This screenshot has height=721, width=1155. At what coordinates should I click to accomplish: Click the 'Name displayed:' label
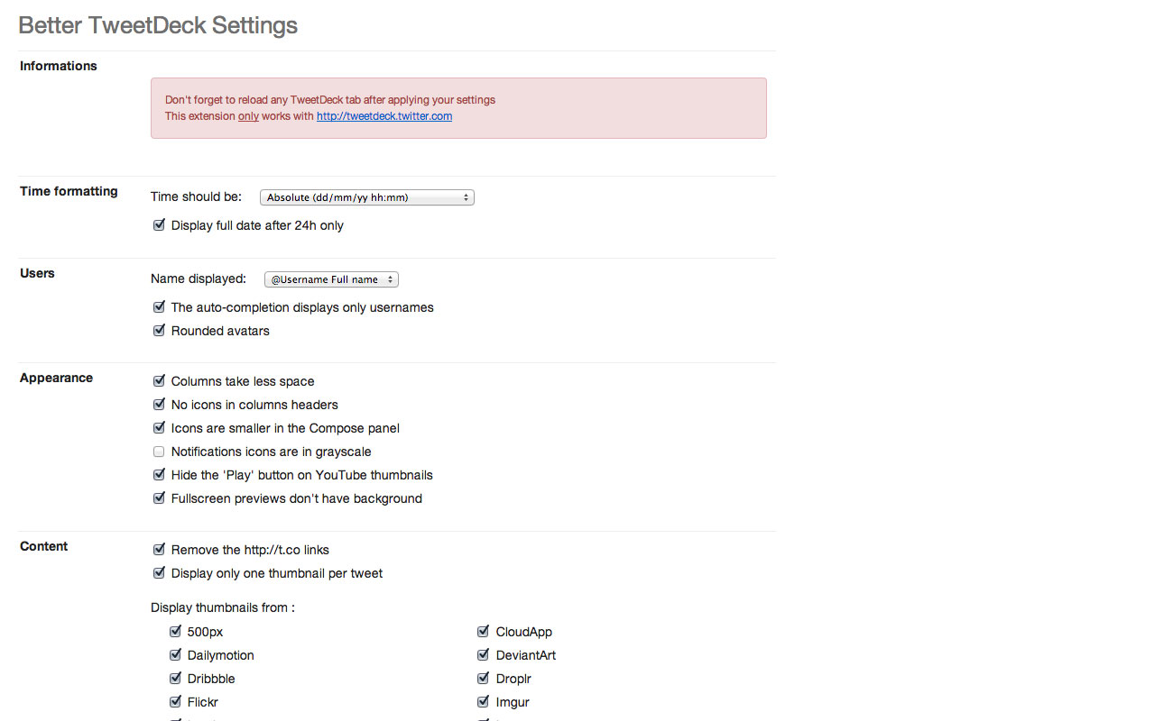(199, 278)
